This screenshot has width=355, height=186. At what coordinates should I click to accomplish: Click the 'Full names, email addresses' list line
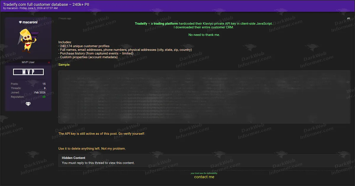point(125,50)
